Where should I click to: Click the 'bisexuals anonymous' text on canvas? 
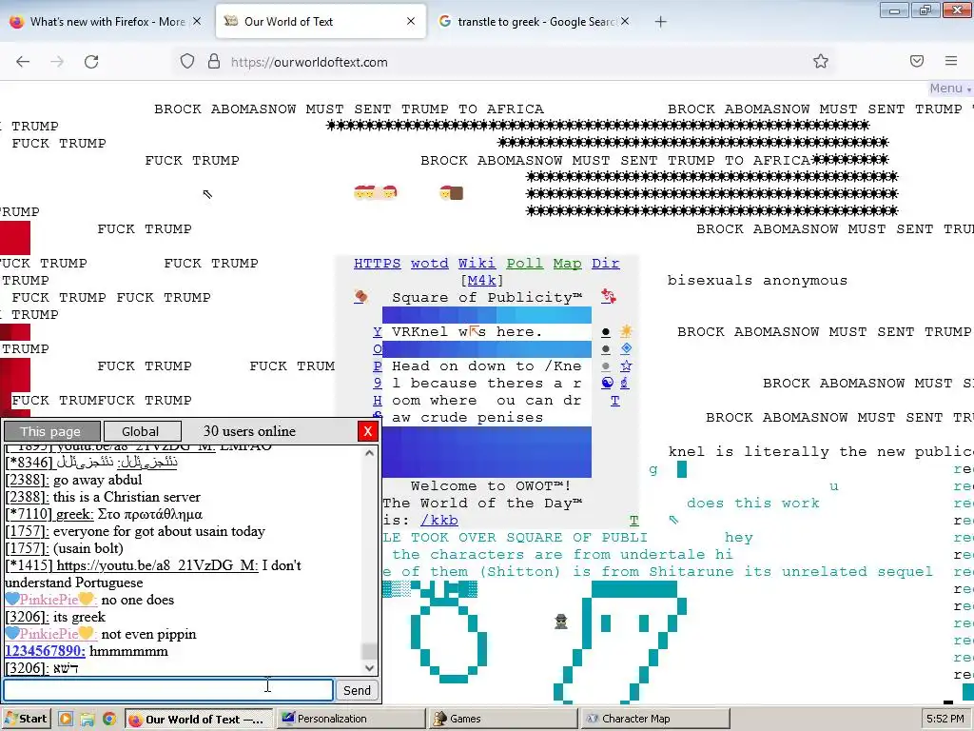757,281
